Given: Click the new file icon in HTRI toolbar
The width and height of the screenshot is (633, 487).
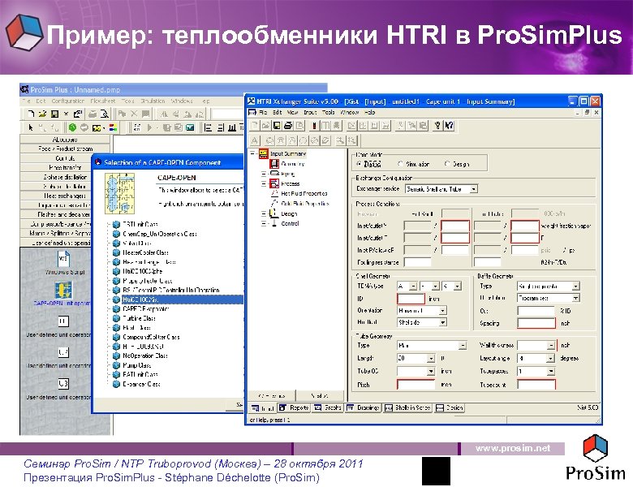Looking at the screenshot, I should click(255, 126).
